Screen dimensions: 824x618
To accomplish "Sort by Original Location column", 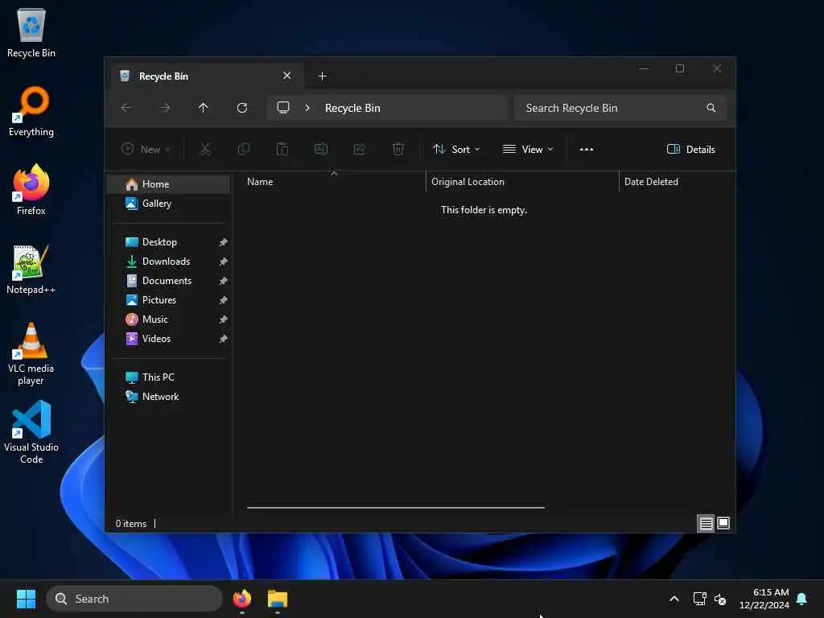I will point(522,182).
